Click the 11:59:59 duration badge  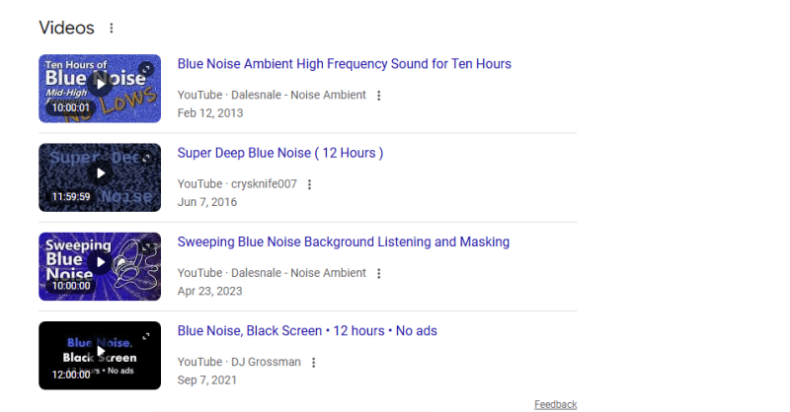click(x=70, y=196)
